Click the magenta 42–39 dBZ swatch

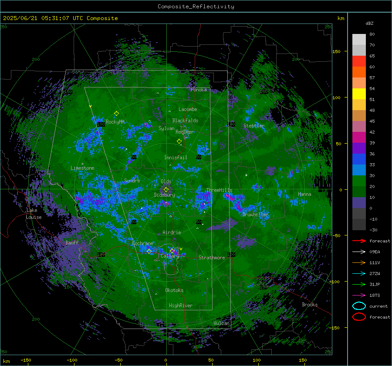coord(359,138)
